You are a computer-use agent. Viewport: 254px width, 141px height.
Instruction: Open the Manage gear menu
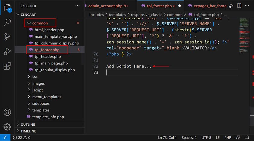click(x=7, y=127)
